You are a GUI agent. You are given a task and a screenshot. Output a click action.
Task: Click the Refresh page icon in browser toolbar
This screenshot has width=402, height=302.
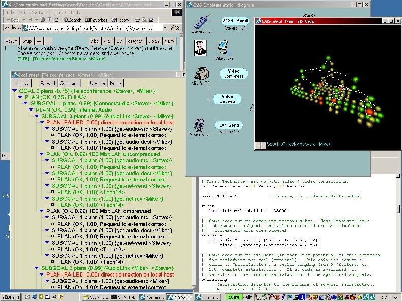coord(50,20)
